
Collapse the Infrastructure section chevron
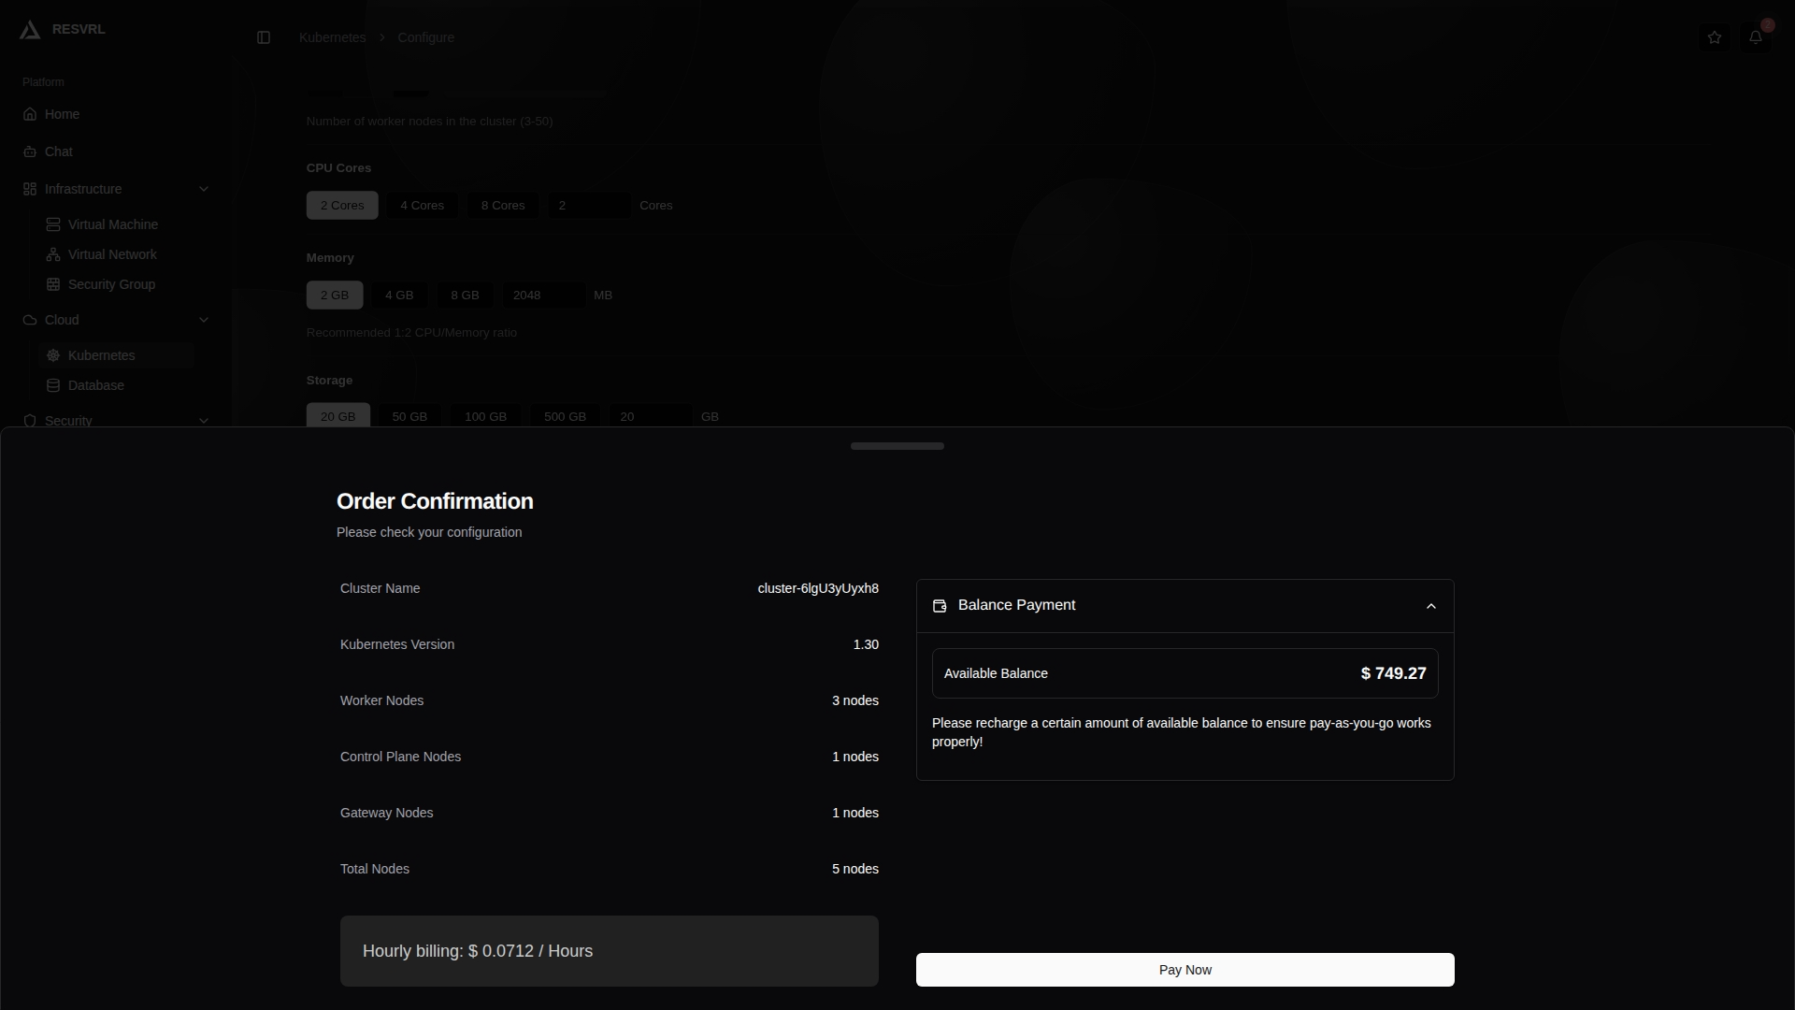coord(204,189)
